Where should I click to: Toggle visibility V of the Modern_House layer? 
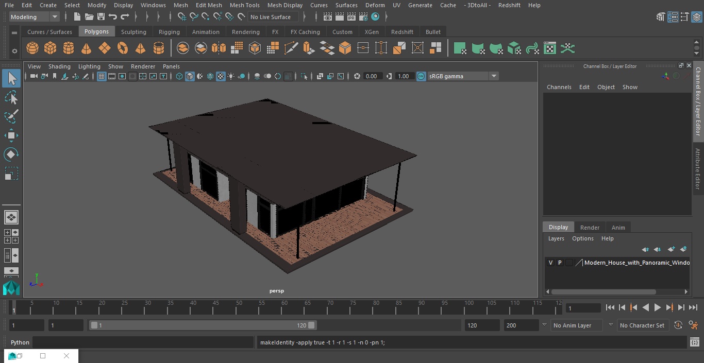coord(550,263)
